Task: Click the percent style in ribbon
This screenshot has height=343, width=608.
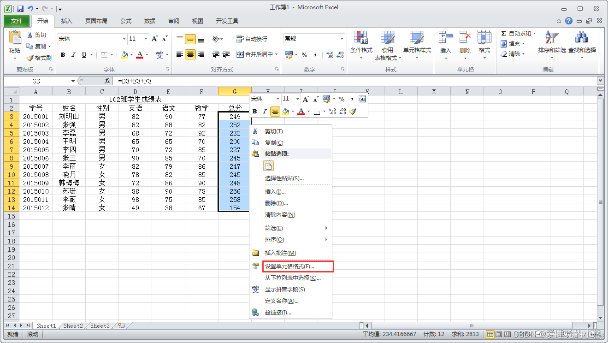Action: (x=304, y=55)
